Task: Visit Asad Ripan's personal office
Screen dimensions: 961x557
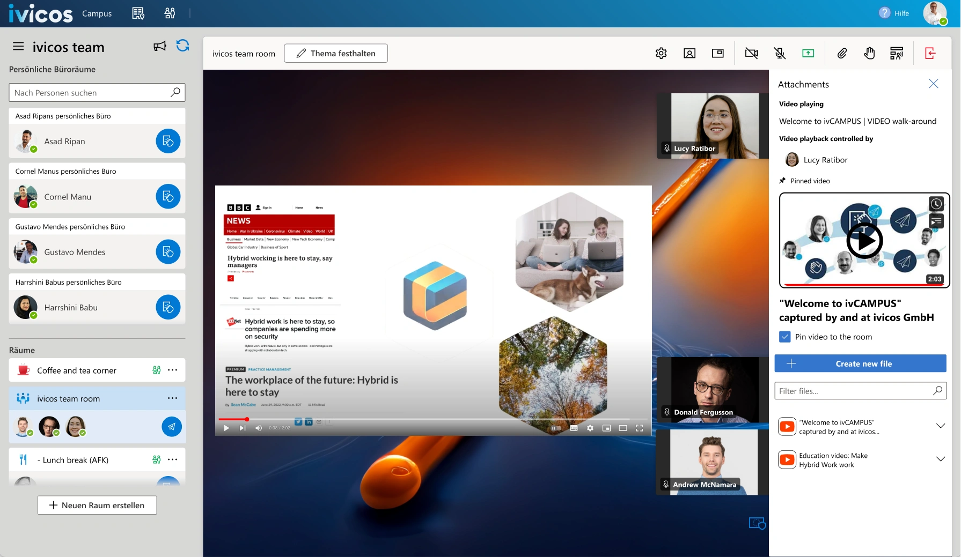Action: [168, 141]
